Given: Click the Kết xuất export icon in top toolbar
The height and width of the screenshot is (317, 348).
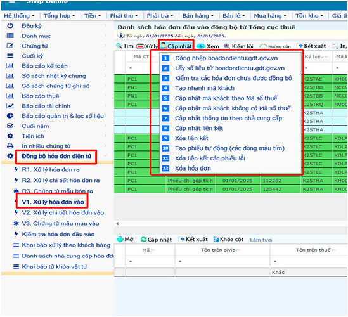Looking at the screenshot, I should (x=300, y=46).
